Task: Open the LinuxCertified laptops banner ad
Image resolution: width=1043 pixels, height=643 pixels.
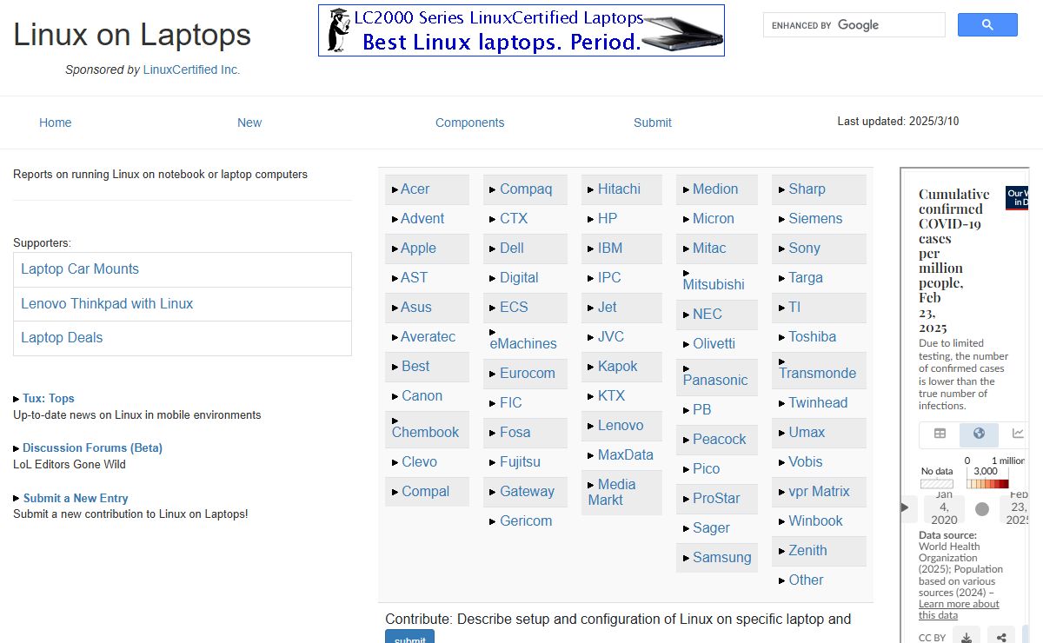Action: [521, 30]
